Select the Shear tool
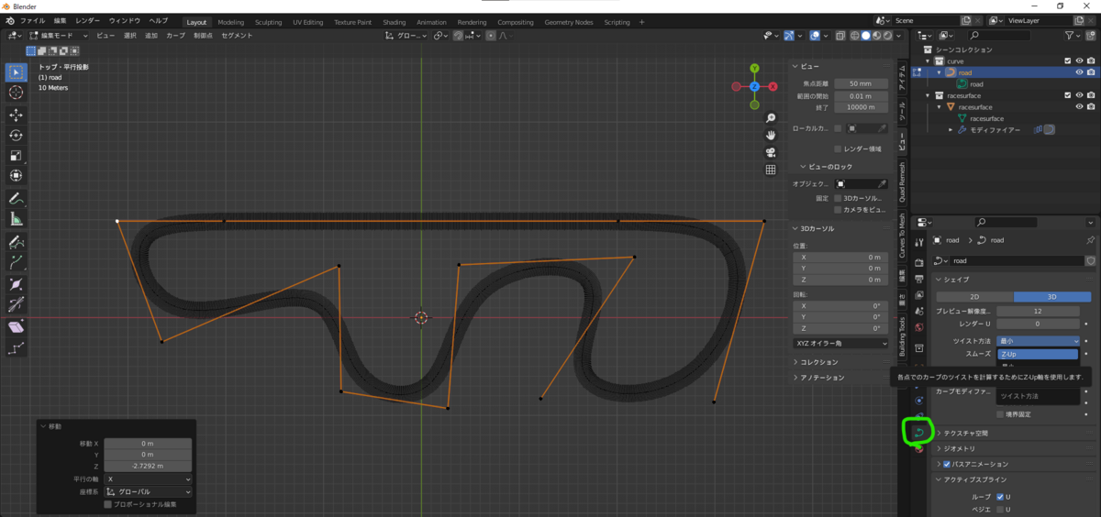Image resolution: width=1101 pixels, height=517 pixels. [x=16, y=326]
